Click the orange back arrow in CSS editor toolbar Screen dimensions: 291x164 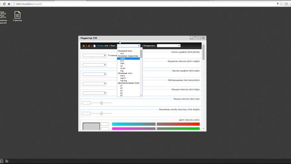(84, 46)
